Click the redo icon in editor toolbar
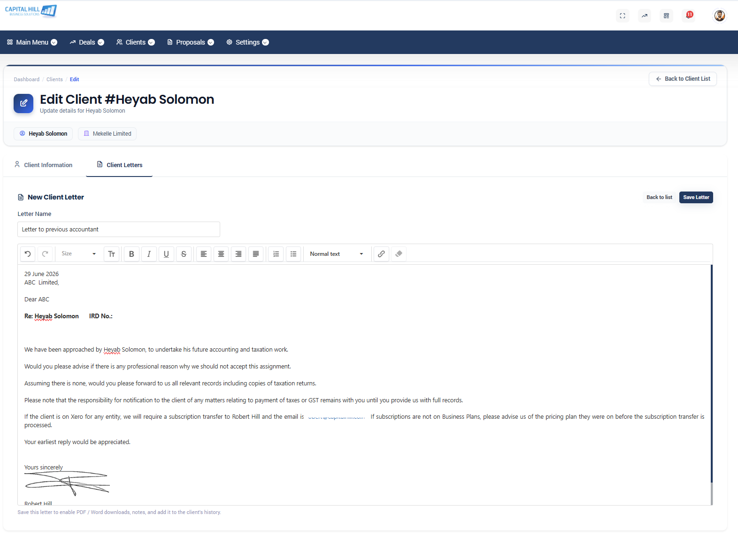Viewport: 738px width, 545px height. pyautogui.click(x=45, y=254)
